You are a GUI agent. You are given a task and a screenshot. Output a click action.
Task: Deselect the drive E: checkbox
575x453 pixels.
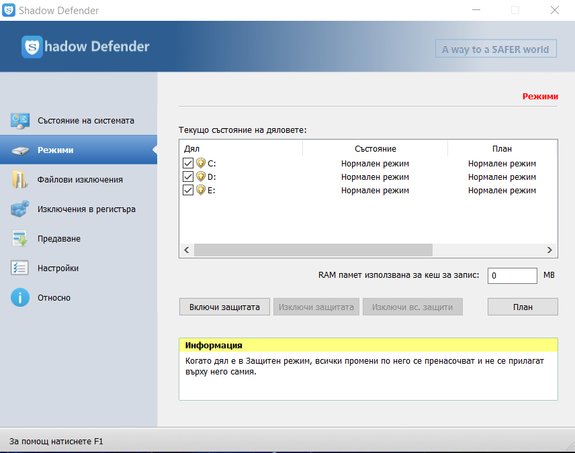(188, 190)
